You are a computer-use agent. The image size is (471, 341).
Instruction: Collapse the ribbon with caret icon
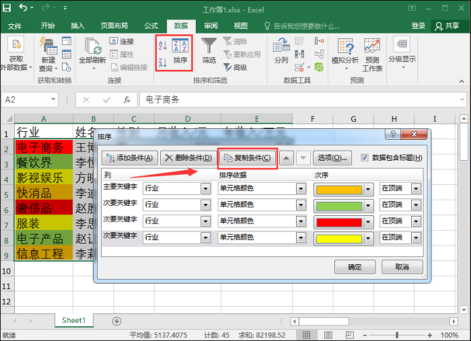(462, 81)
